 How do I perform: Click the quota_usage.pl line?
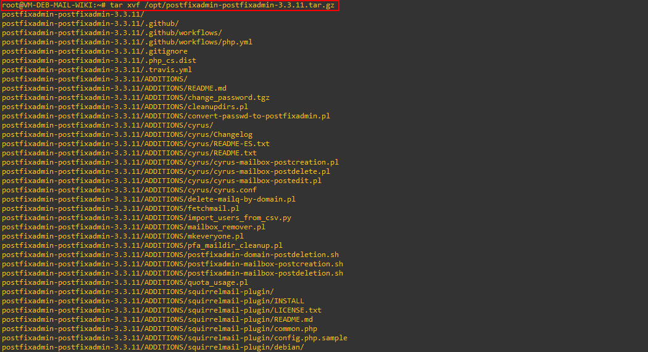[x=125, y=282]
